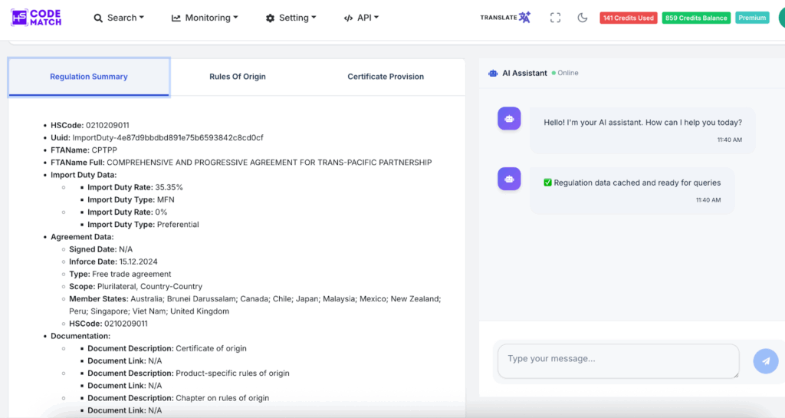Expand the Monitoring dropdown menu
This screenshot has width=785, height=418.
(x=205, y=18)
